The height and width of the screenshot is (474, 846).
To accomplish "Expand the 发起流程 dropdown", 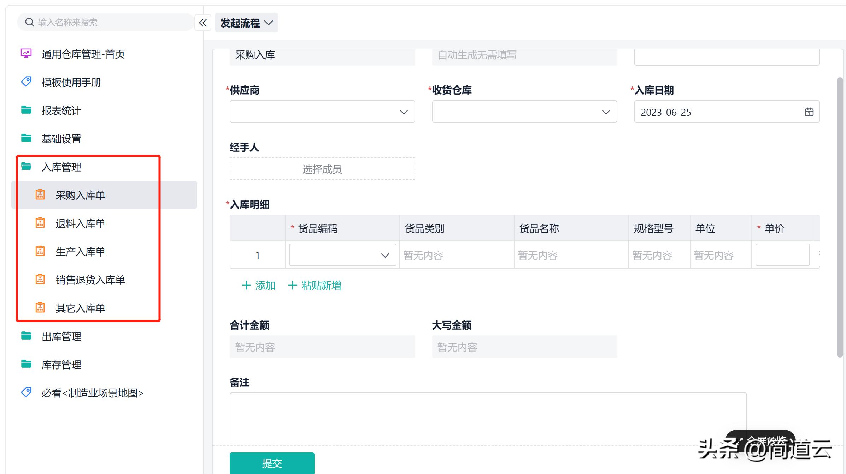I will (270, 22).
